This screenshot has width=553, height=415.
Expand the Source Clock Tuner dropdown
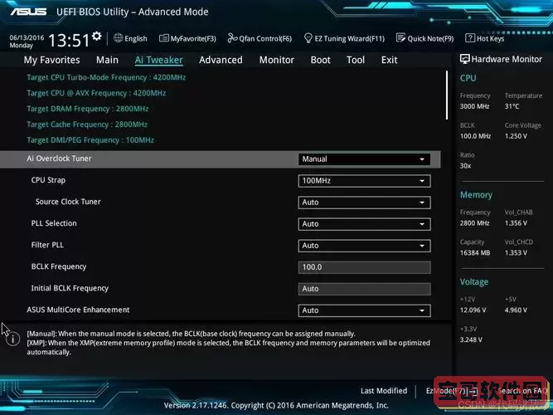pyautogui.click(x=364, y=203)
